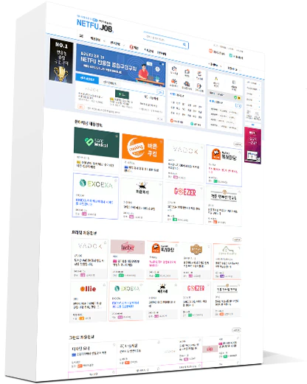Click the NETFU.JOB logo

pos(94,26)
